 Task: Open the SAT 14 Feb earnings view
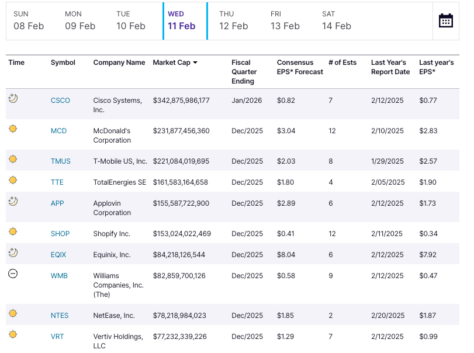[x=336, y=20]
